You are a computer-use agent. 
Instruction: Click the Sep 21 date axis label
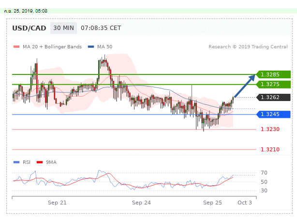click(x=57, y=203)
